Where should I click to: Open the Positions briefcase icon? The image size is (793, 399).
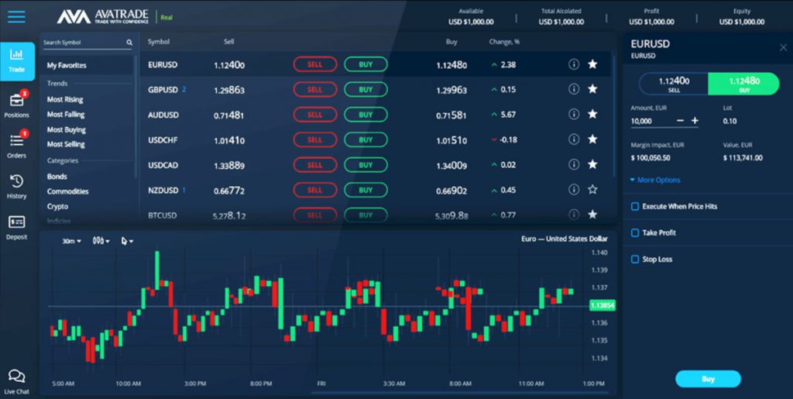coord(17,101)
